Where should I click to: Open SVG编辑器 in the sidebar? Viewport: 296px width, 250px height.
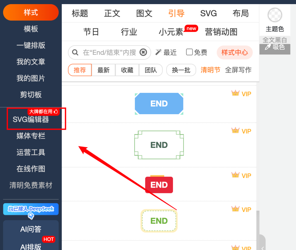(31, 120)
